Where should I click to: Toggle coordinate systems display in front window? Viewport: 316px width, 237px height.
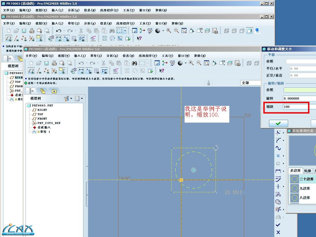pos(54,70)
